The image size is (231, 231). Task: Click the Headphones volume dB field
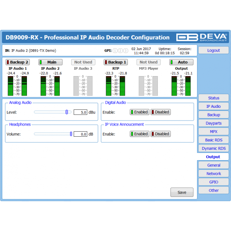(x=80, y=134)
